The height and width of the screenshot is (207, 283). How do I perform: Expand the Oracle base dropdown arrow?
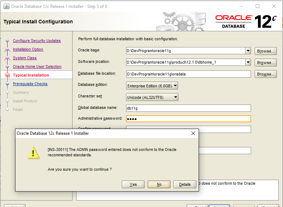[x=248, y=51]
